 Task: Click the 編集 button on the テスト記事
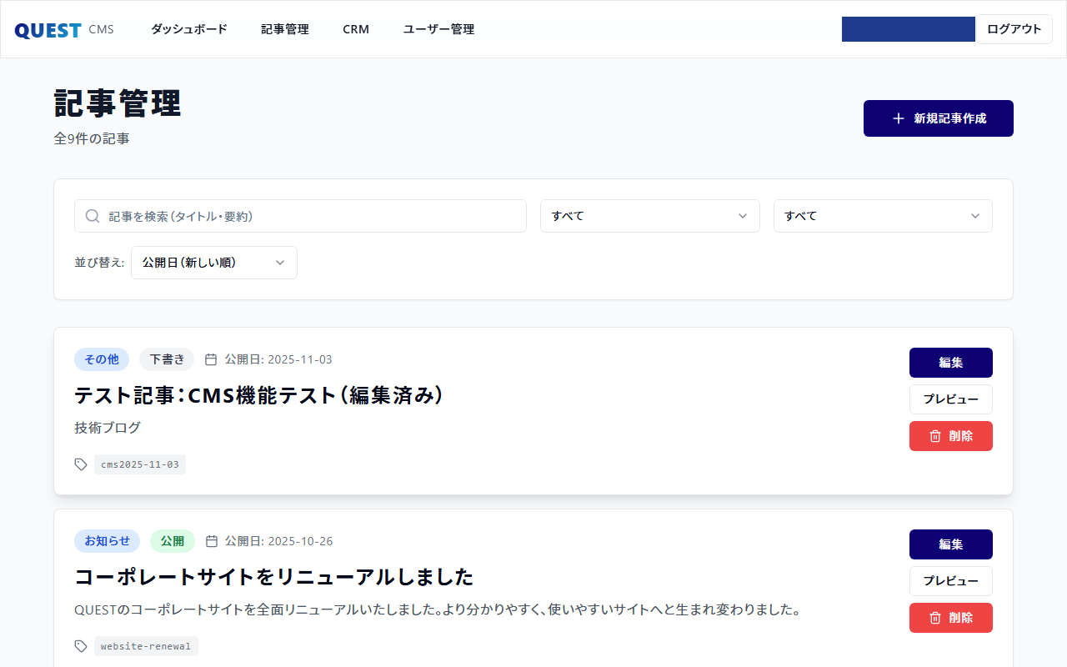coord(950,362)
